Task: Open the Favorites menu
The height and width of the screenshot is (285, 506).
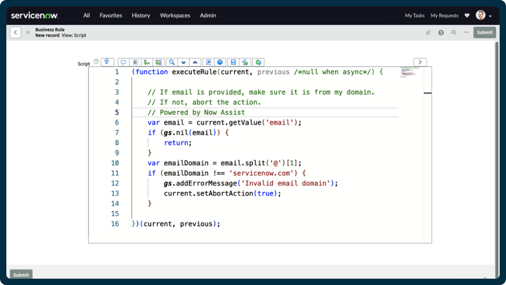Action: 111,15
